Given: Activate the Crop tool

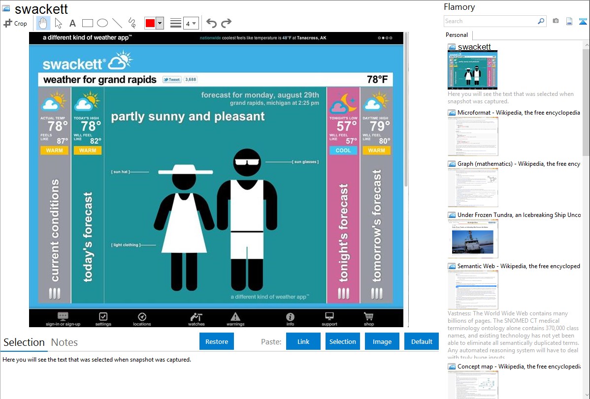Looking at the screenshot, I should [15, 23].
